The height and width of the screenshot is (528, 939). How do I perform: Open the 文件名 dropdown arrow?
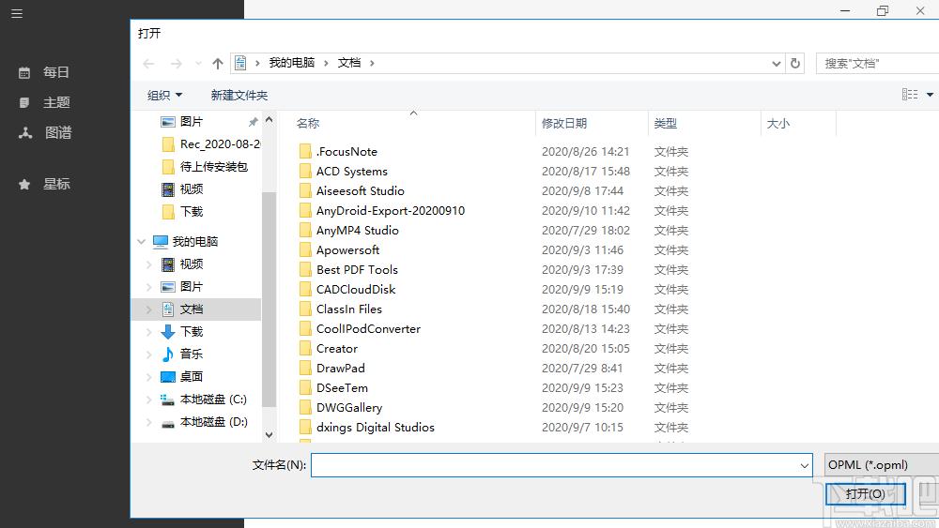(x=805, y=465)
